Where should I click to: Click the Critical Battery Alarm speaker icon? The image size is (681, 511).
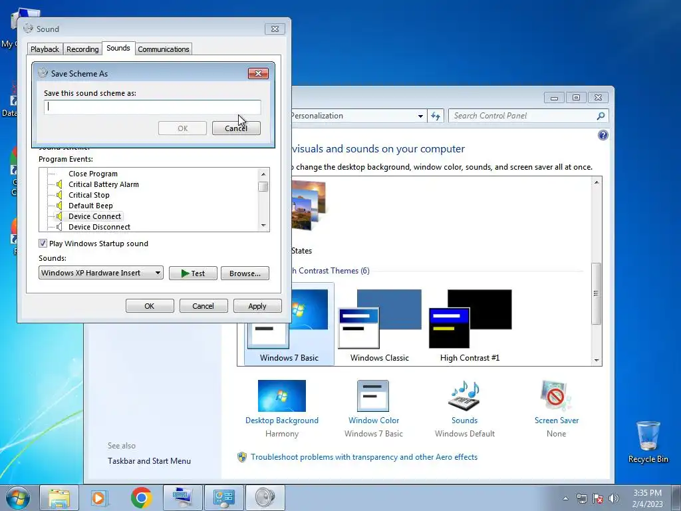tap(59, 184)
